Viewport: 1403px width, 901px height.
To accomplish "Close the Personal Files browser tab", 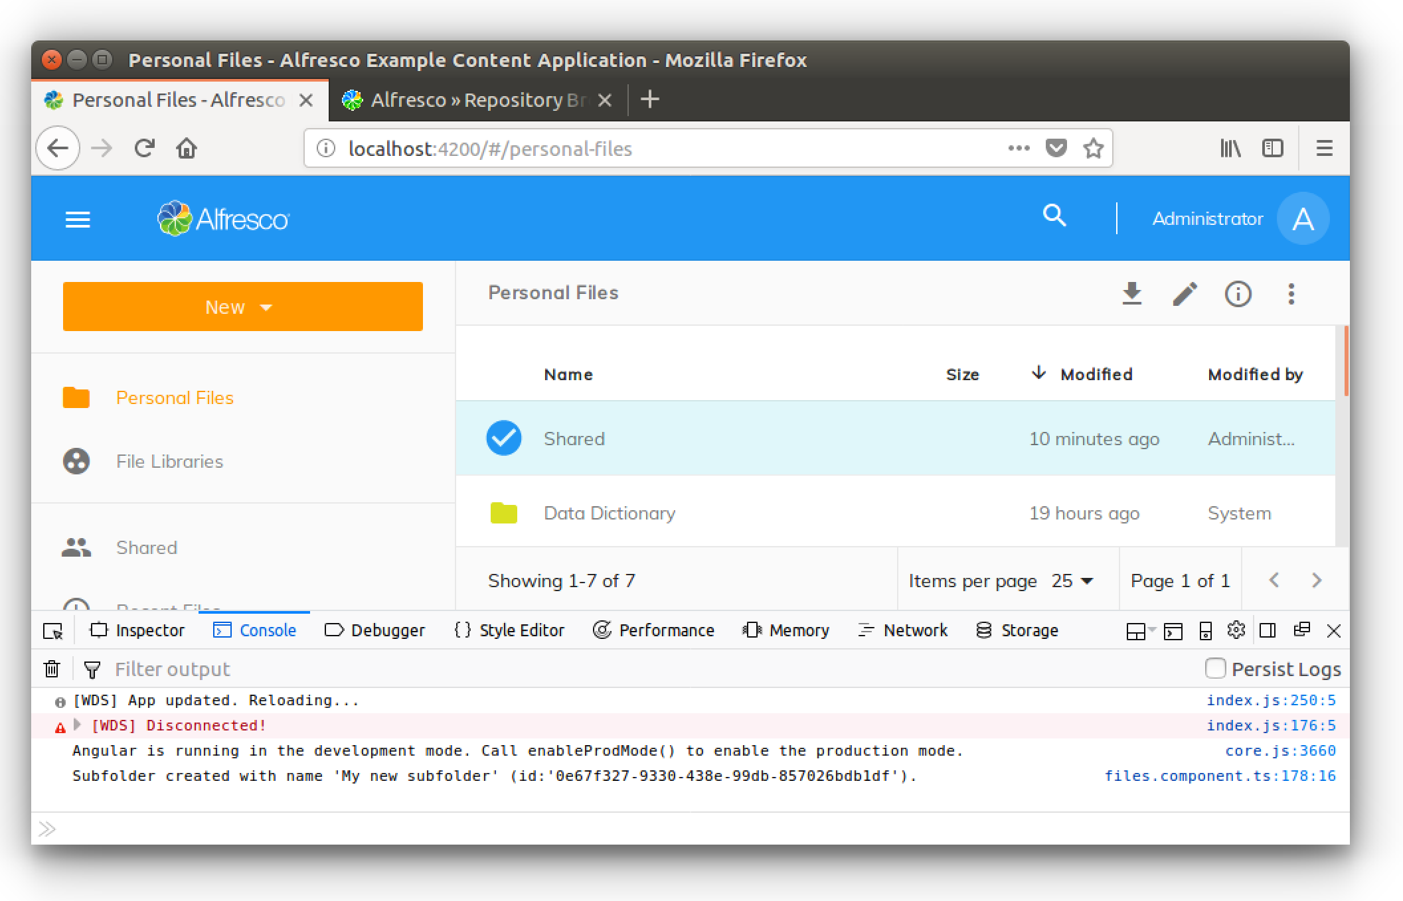I will click(x=306, y=100).
